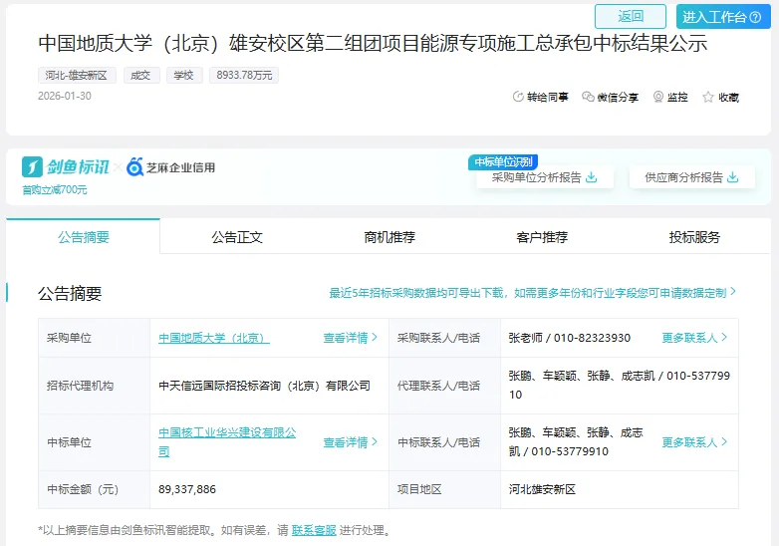Open the 中国地质大学（北京） link

click(213, 338)
